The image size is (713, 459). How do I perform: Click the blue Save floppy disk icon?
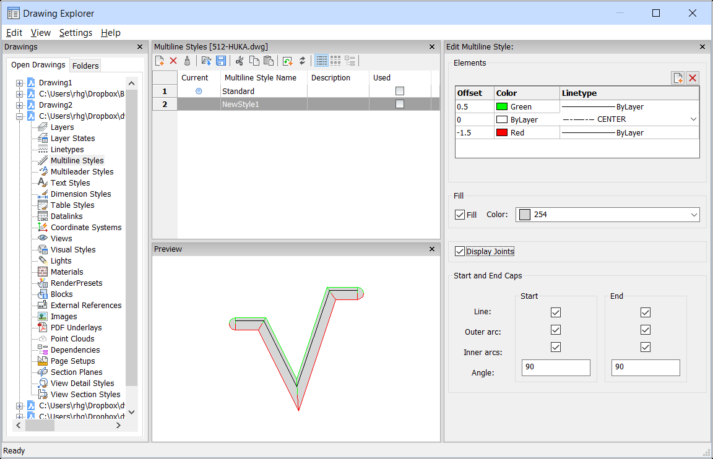click(220, 61)
